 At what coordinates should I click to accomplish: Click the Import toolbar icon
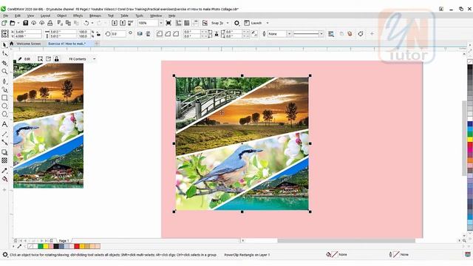115,23
